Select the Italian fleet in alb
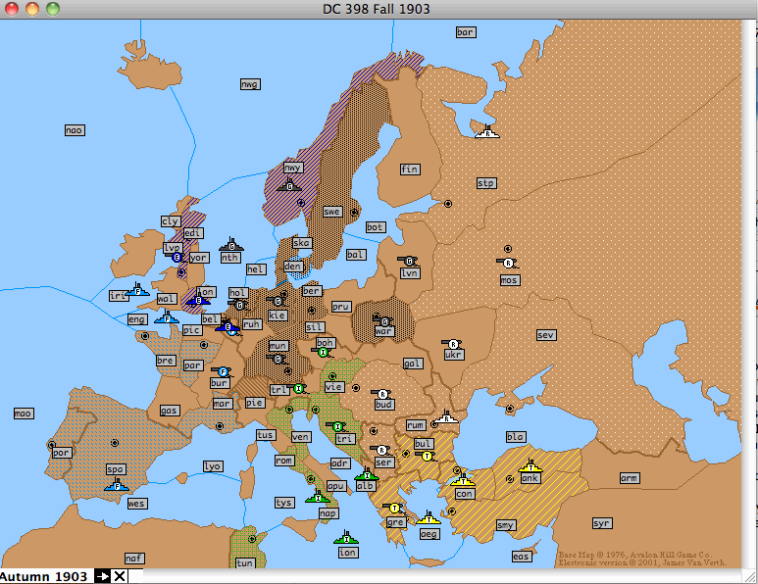758x584 pixels. pyautogui.click(x=367, y=474)
